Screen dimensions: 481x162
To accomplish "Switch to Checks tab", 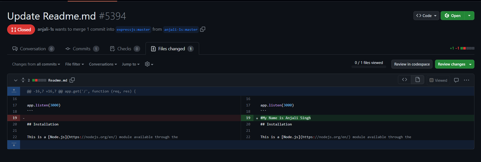I will (125, 49).
